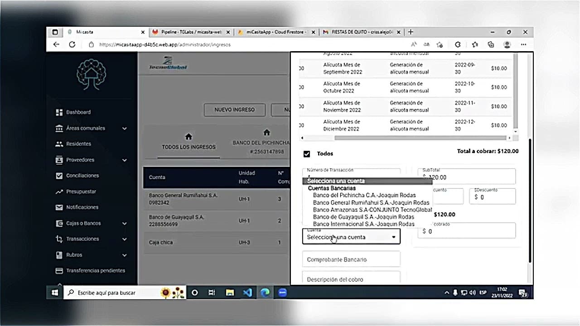
Task: Open Edge Settings and more menu
Action: pos(524,44)
